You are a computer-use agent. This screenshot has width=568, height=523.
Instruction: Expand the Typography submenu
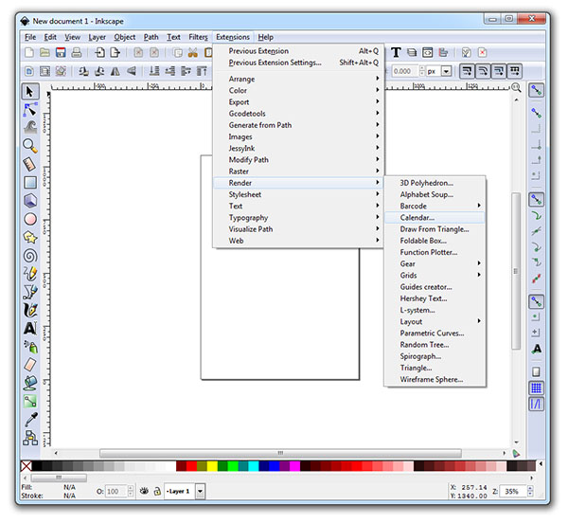pyautogui.click(x=298, y=218)
